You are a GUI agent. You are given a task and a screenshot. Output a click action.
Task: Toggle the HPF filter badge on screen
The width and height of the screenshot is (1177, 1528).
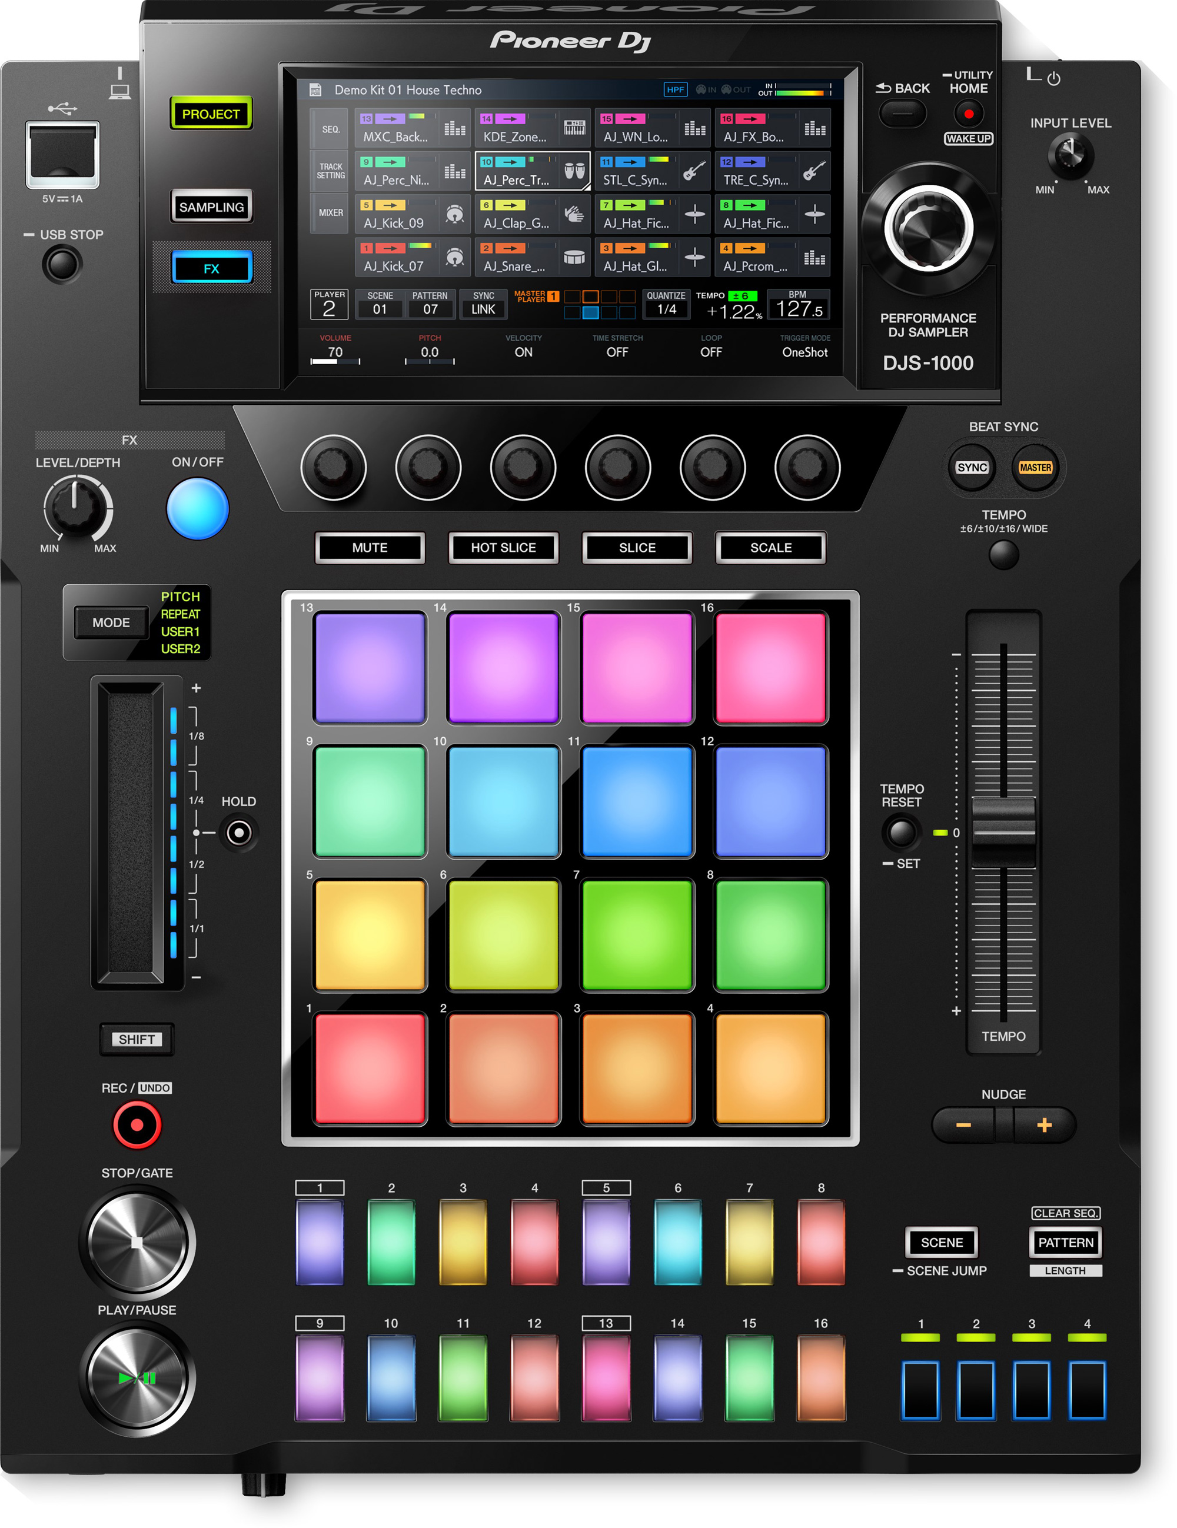[676, 89]
